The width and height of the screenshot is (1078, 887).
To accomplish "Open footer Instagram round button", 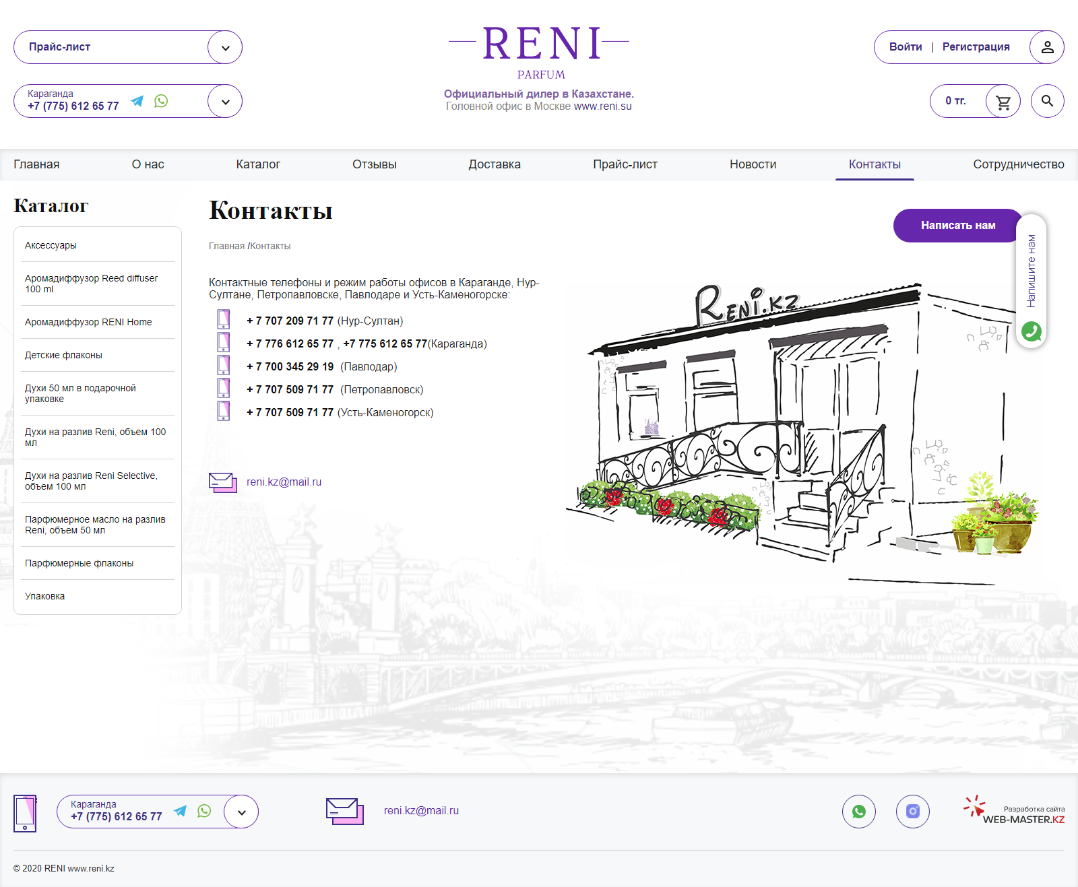I will tap(913, 812).
